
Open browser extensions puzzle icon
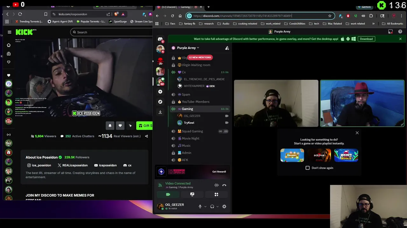coord(371,16)
